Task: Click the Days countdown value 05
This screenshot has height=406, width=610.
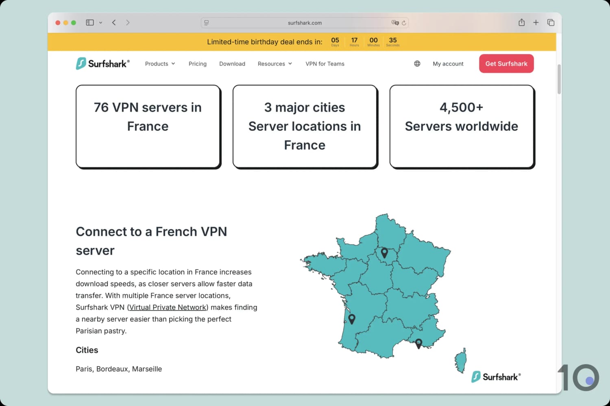Action: pos(335,40)
